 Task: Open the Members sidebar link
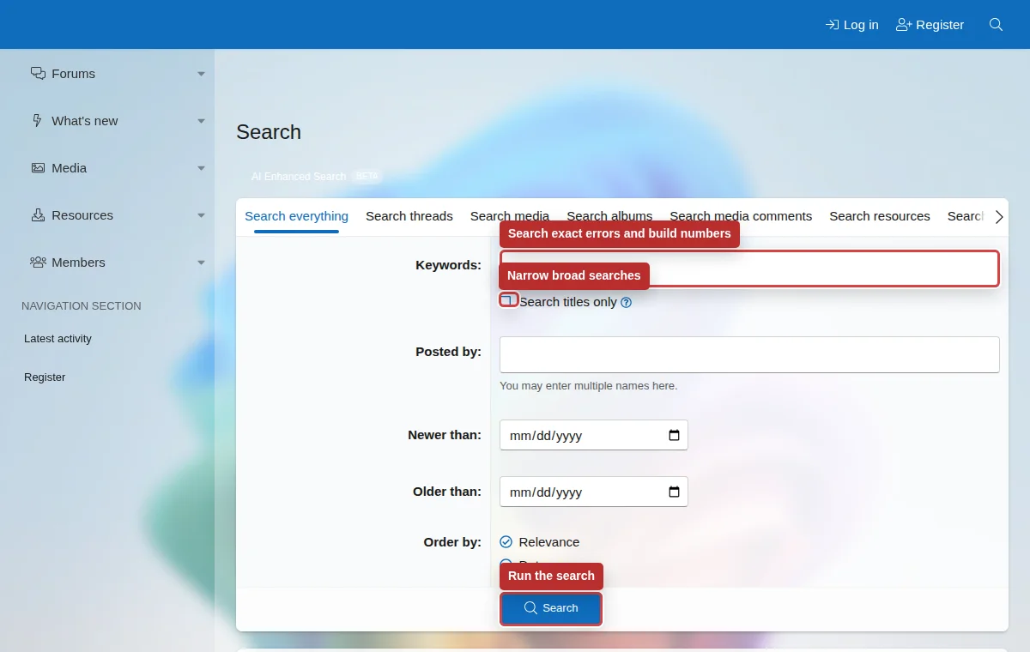point(78,263)
